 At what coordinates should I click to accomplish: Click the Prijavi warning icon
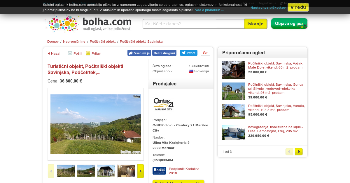[88, 53]
